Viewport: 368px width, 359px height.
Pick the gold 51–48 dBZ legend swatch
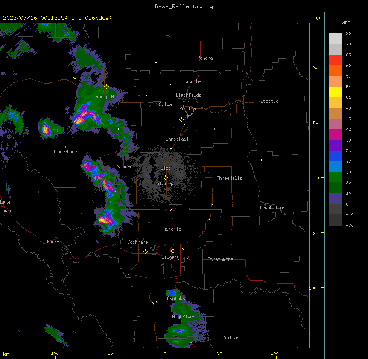click(336, 103)
